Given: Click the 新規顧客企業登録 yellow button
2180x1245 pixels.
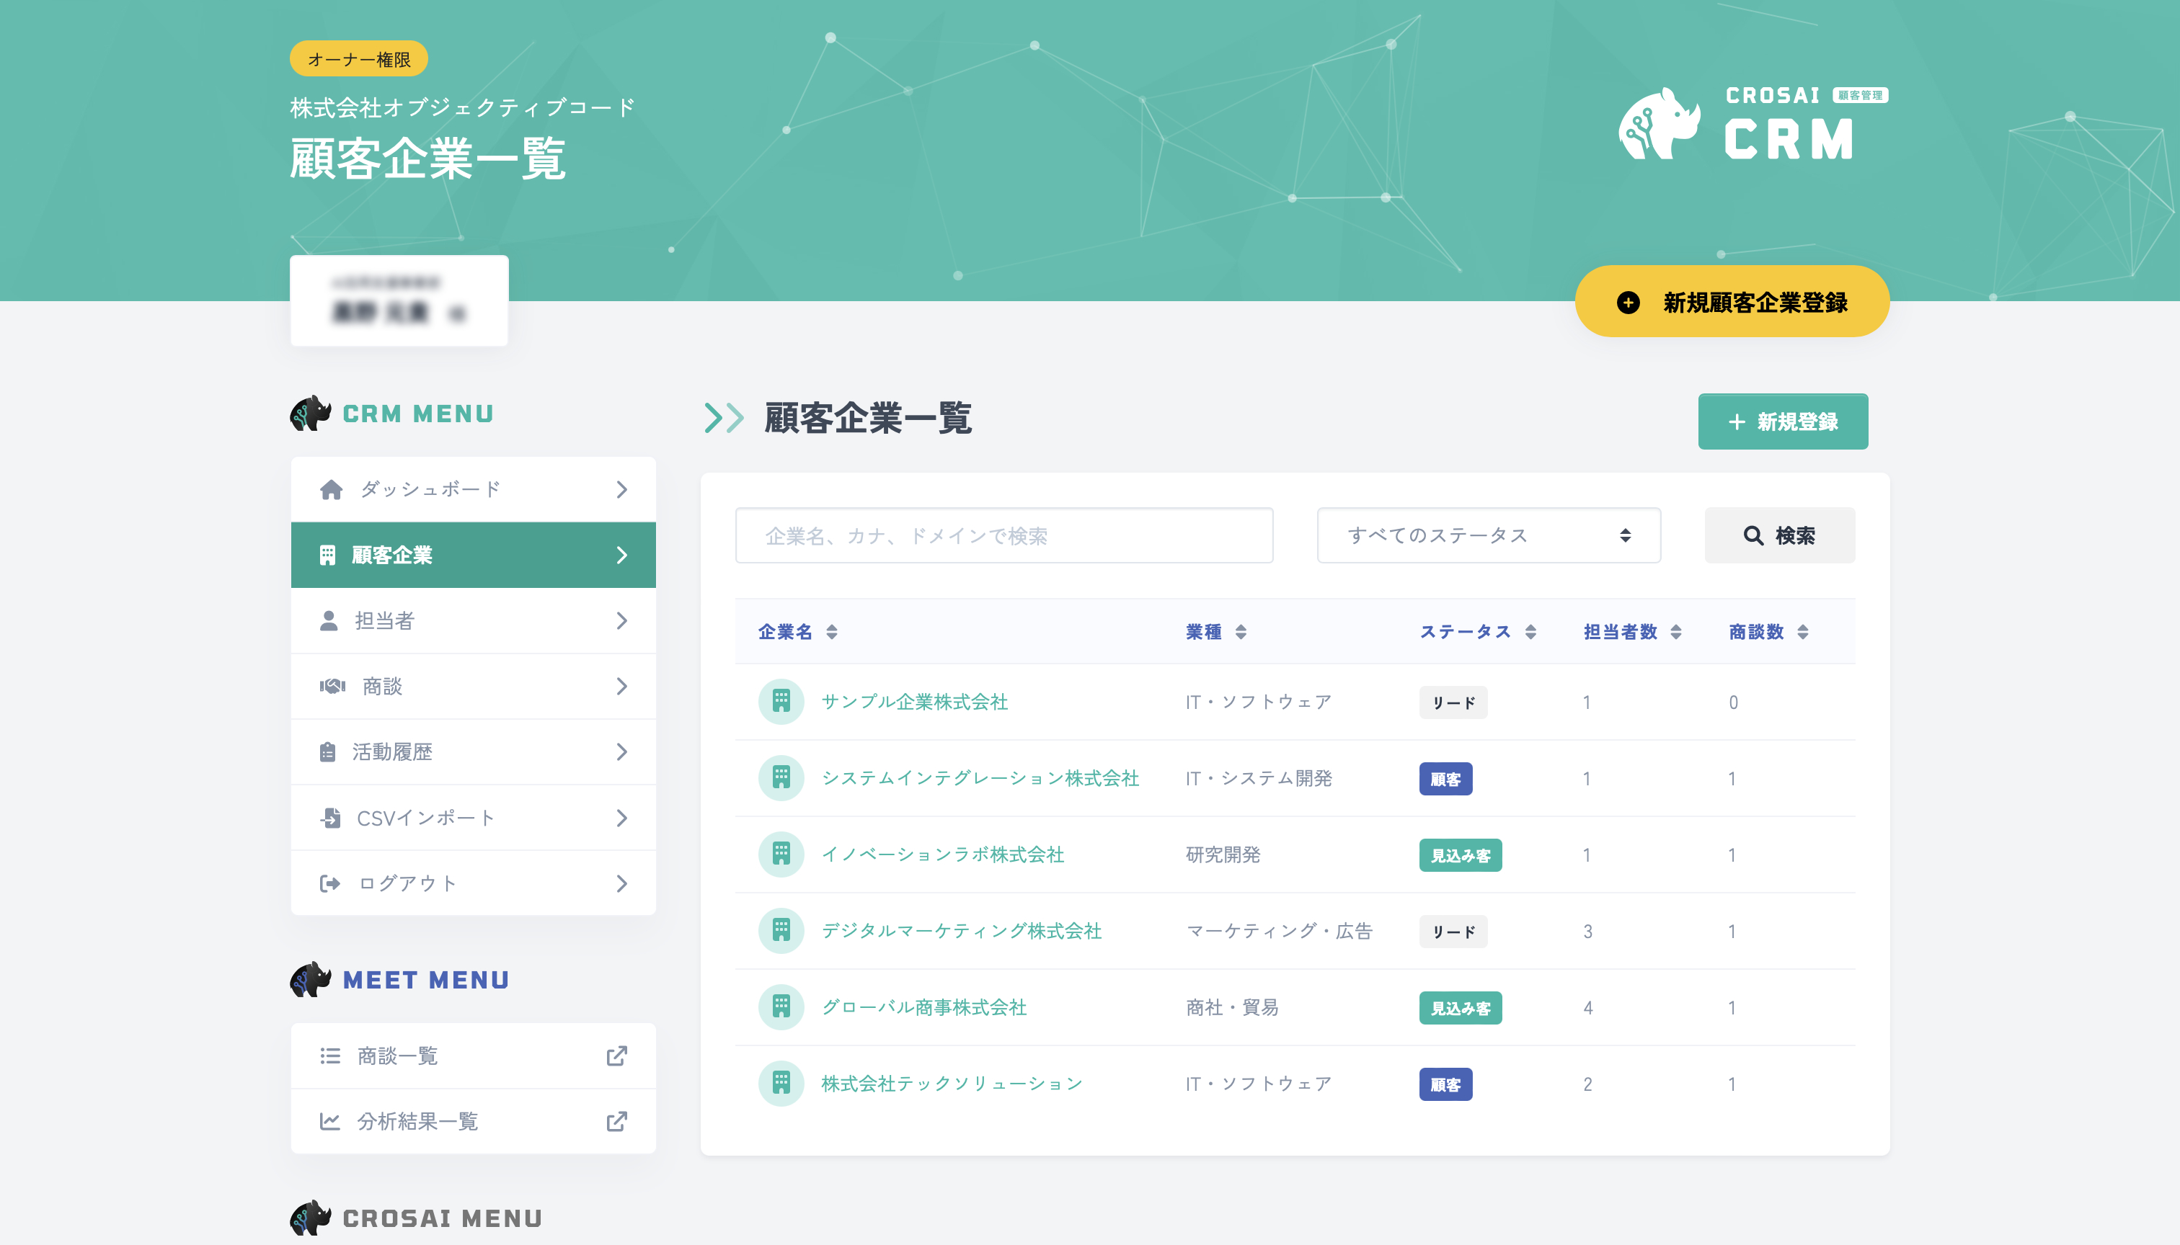Looking at the screenshot, I should click(1732, 301).
